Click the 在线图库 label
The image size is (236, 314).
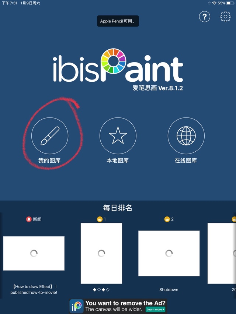point(186,160)
